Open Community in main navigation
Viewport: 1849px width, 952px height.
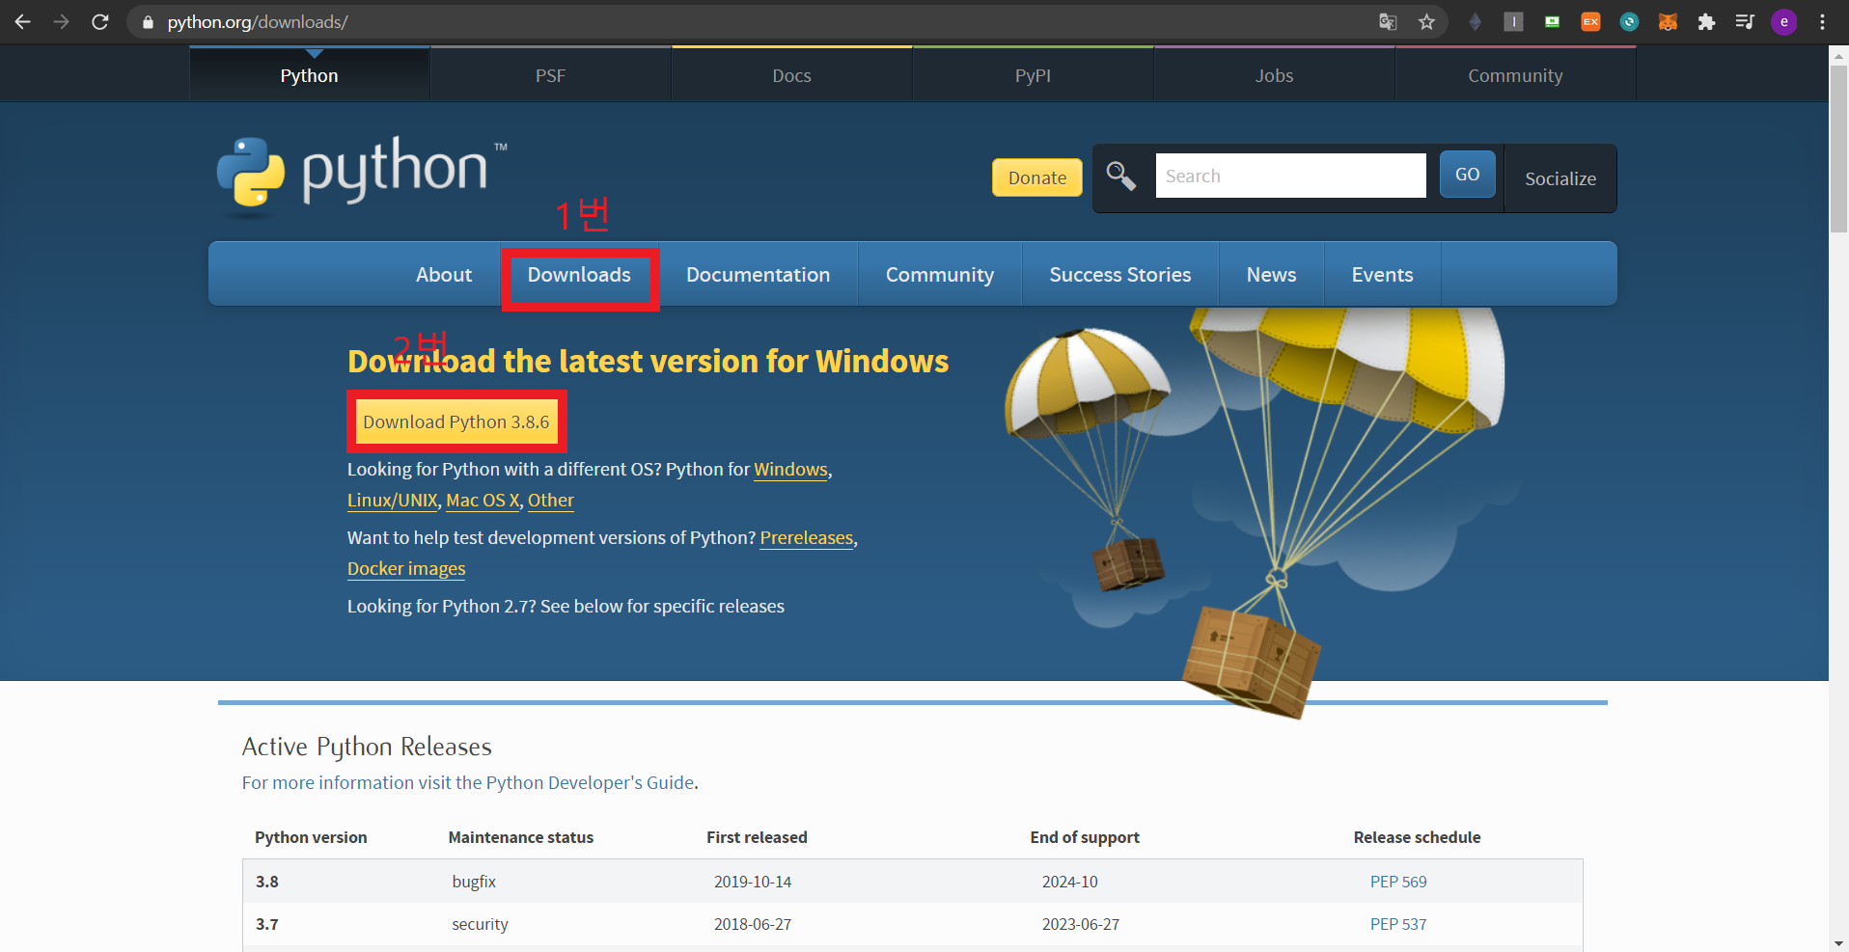940,275
